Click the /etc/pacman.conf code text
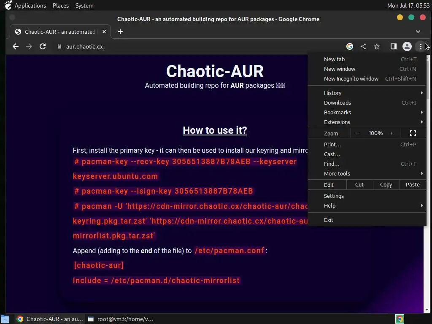Screen dimensions: 432x324 [229, 251]
